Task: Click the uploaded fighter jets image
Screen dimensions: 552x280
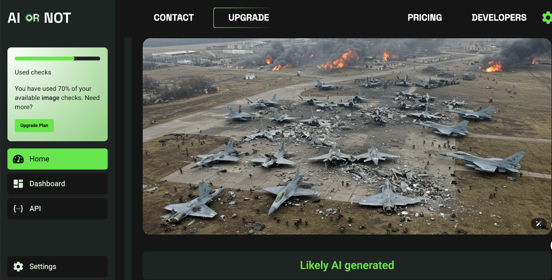Action: [347, 136]
